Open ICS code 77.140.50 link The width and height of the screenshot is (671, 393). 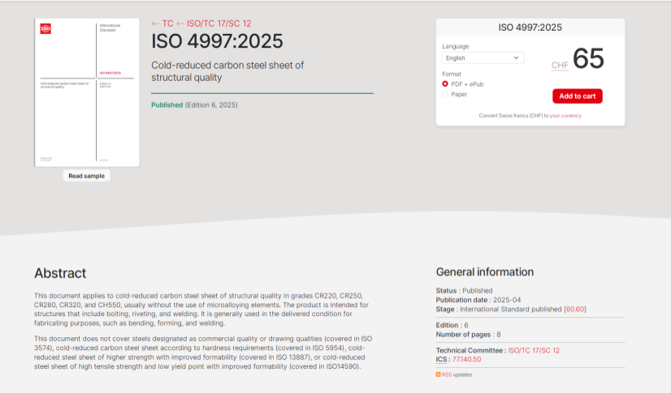click(x=466, y=359)
